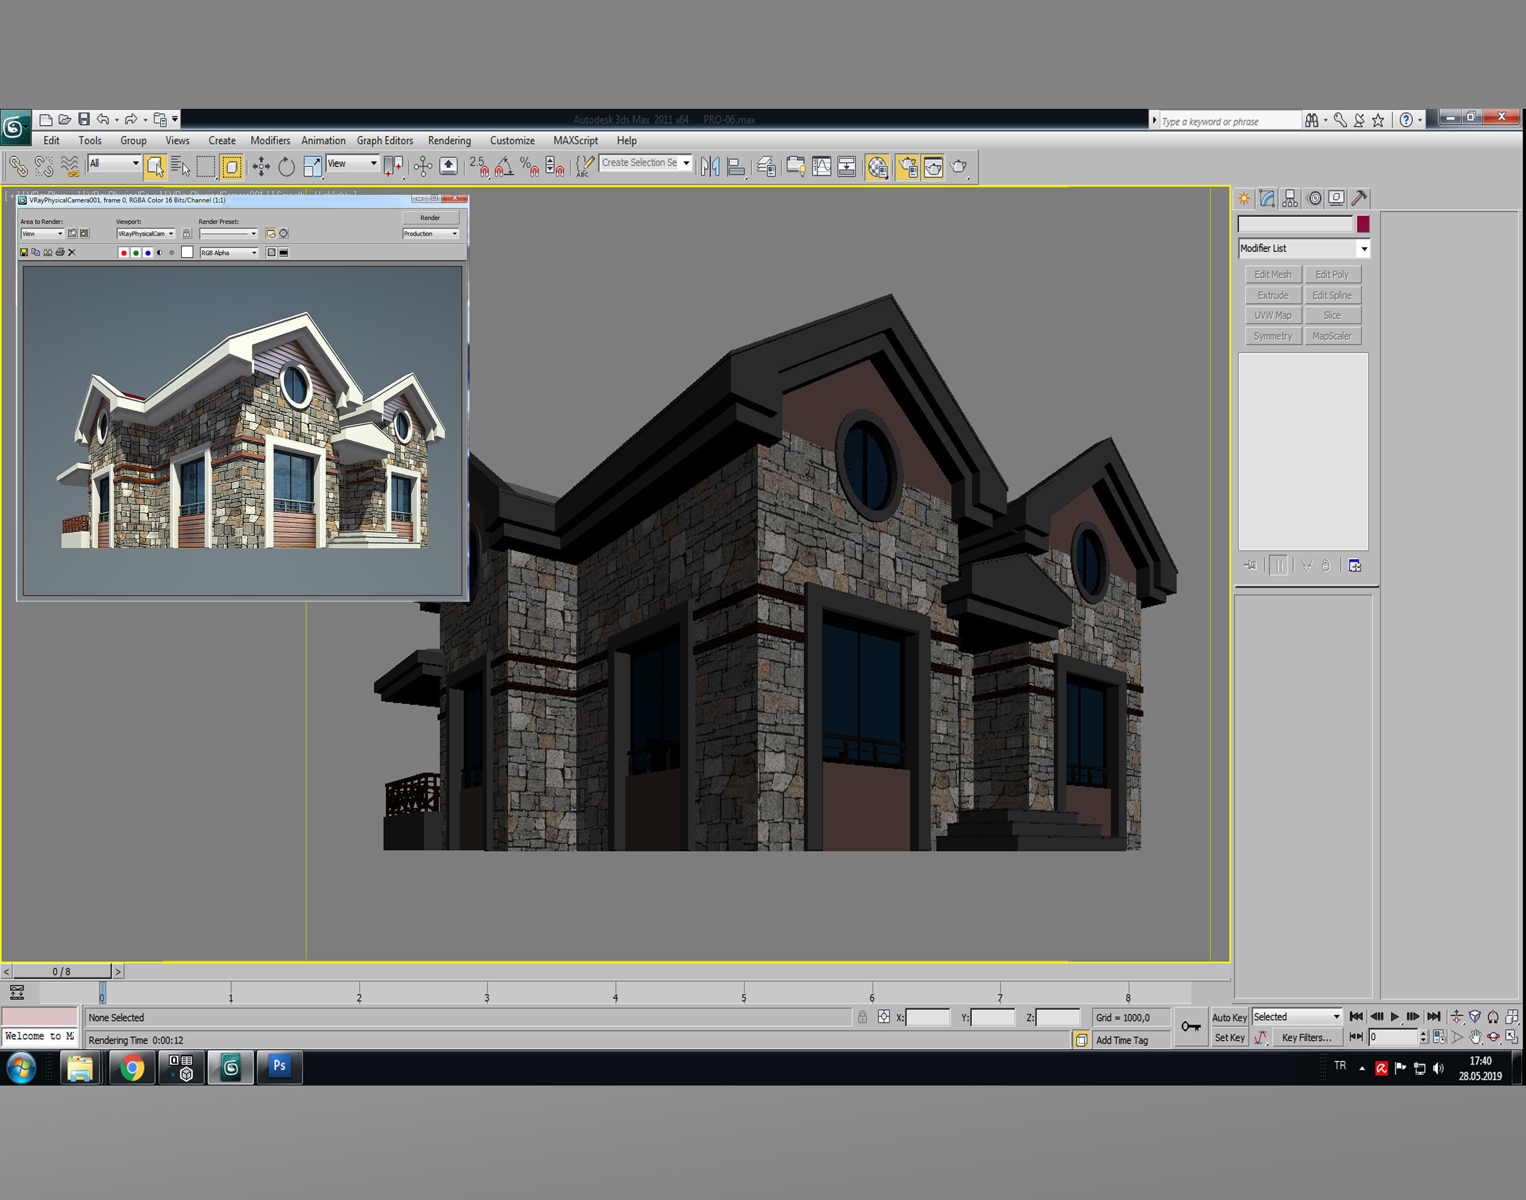Expand the Modifier List dropdown

[x=1303, y=248]
